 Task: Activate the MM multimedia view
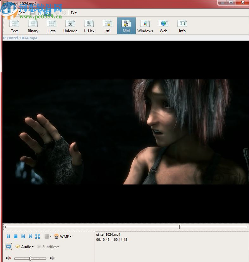click(126, 26)
